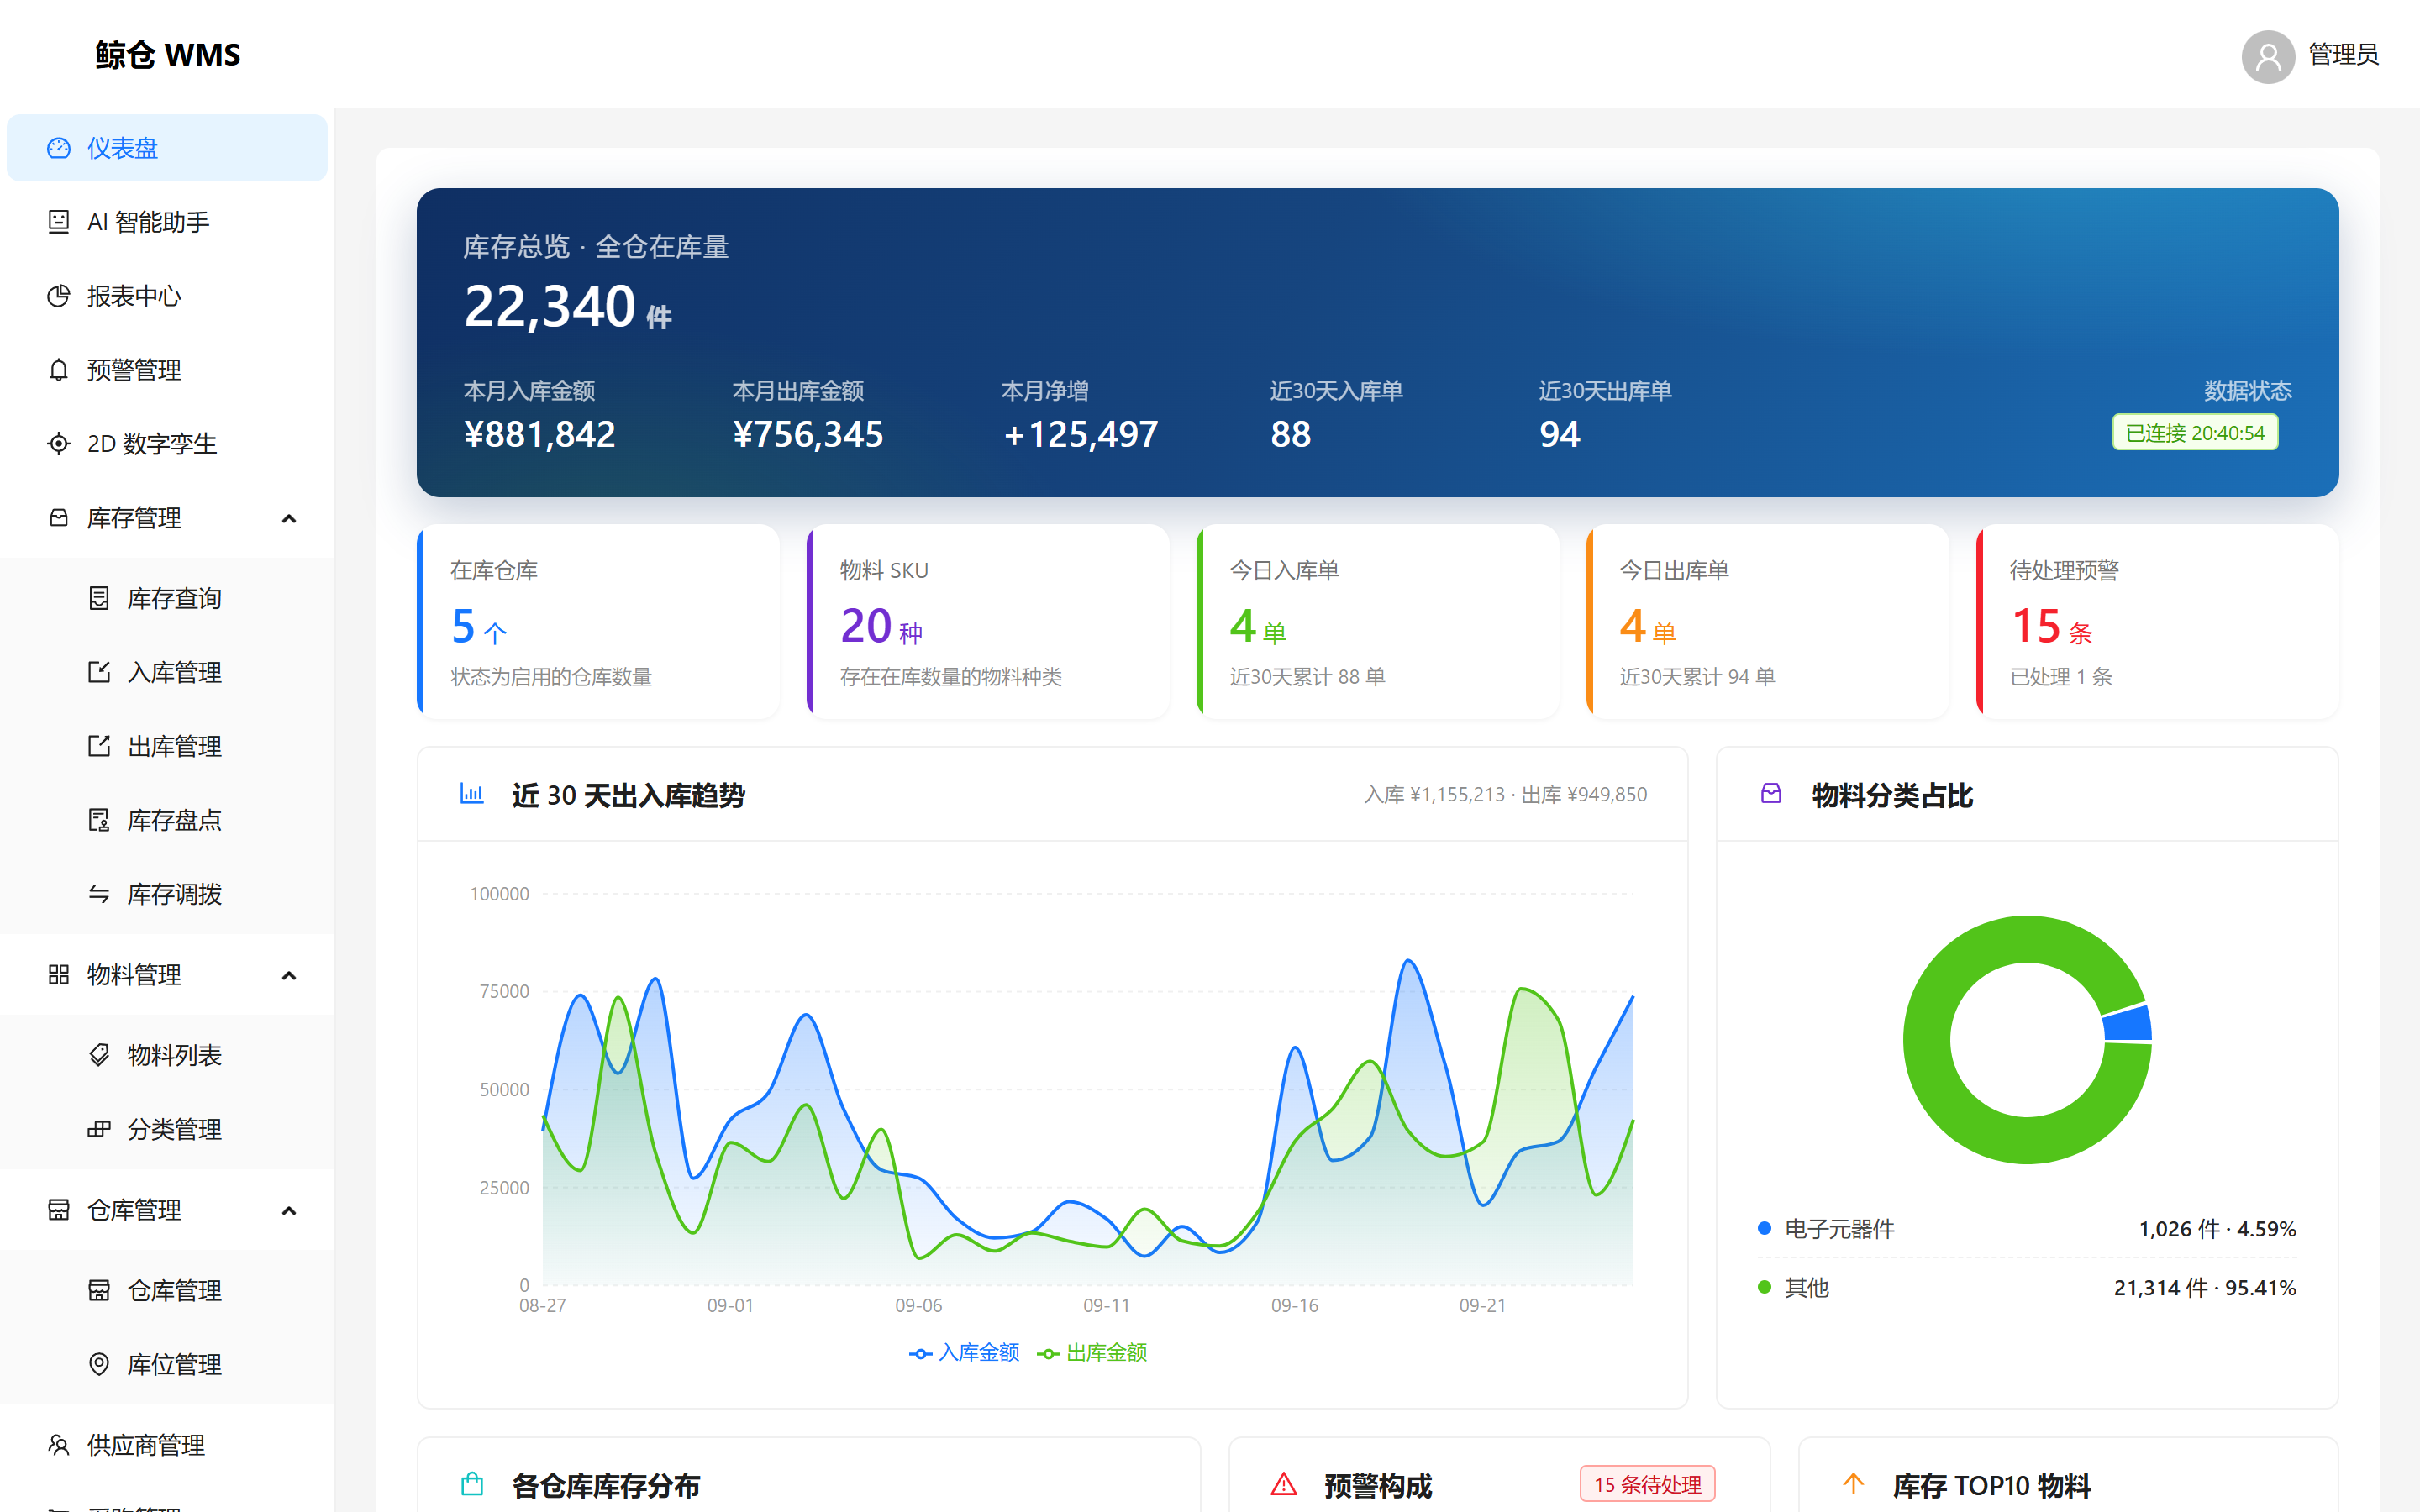Click the 09-11 x-axis date label

[1106, 1306]
